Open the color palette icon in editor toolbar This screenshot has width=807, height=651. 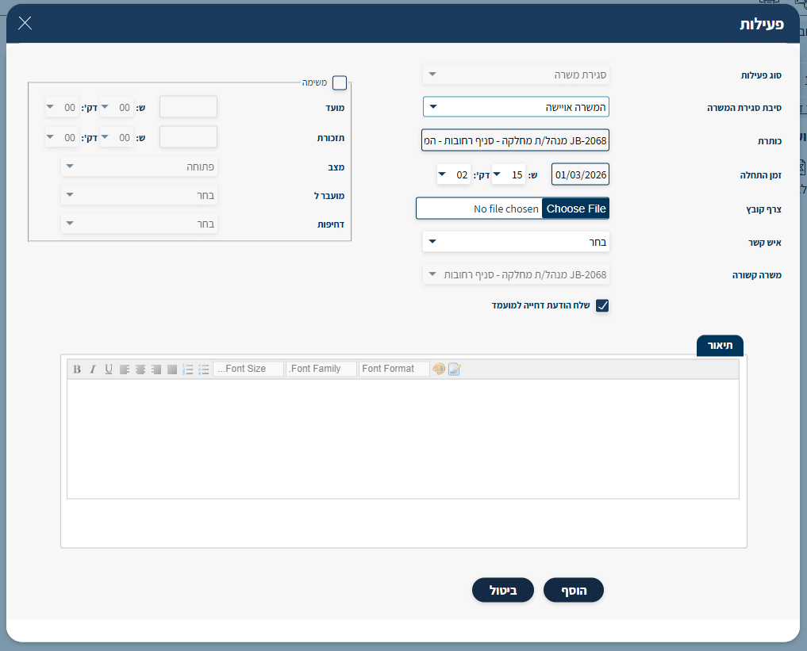point(439,369)
